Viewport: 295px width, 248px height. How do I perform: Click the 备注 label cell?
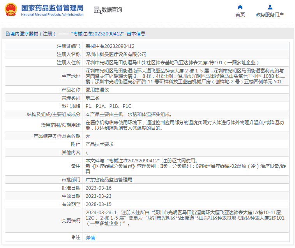[x=44, y=166]
